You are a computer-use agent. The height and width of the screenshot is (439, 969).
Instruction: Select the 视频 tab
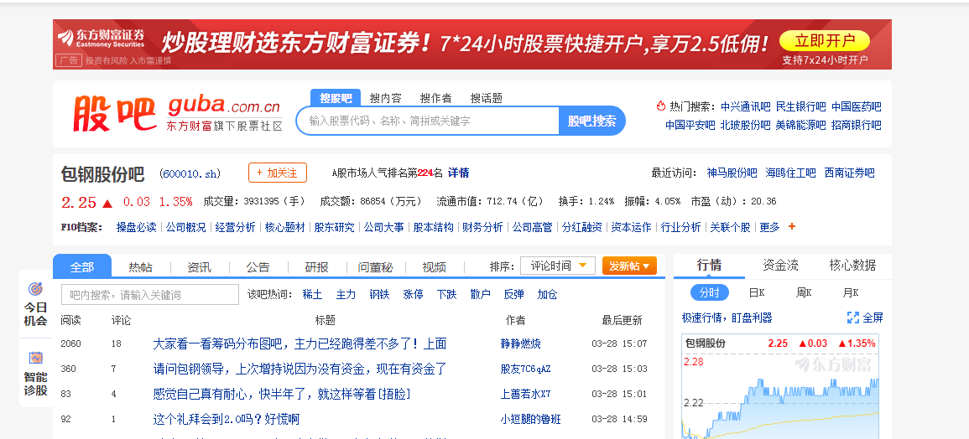pos(434,266)
